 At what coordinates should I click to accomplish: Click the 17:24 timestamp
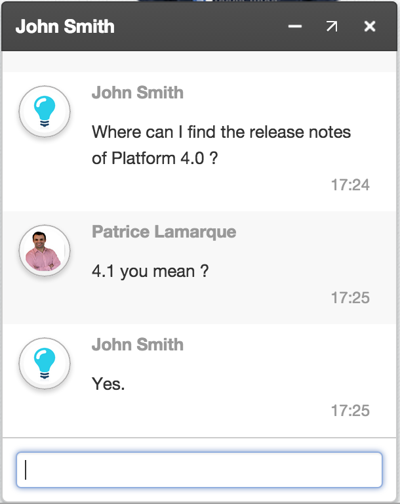click(350, 185)
